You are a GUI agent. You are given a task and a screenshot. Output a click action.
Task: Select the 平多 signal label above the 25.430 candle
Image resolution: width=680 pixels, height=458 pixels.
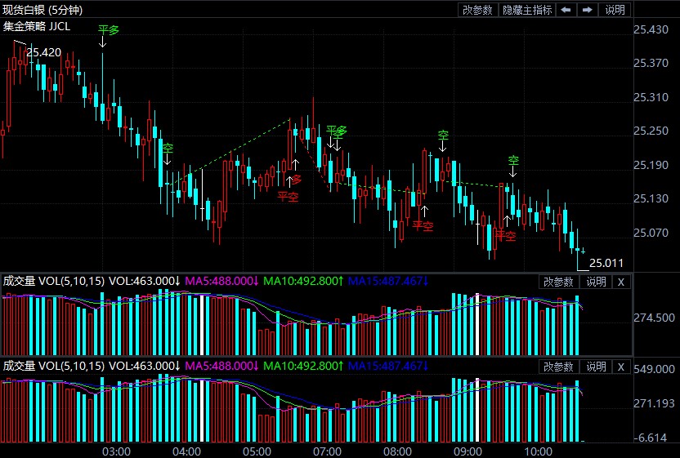coord(108,30)
